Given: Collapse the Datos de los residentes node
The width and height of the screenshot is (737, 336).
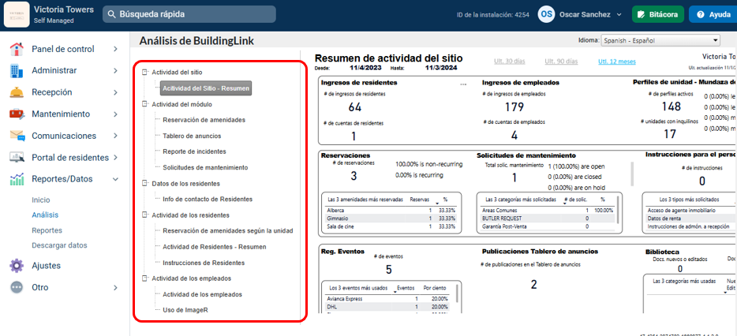Looking at the screenshot, I should (144, 183).
